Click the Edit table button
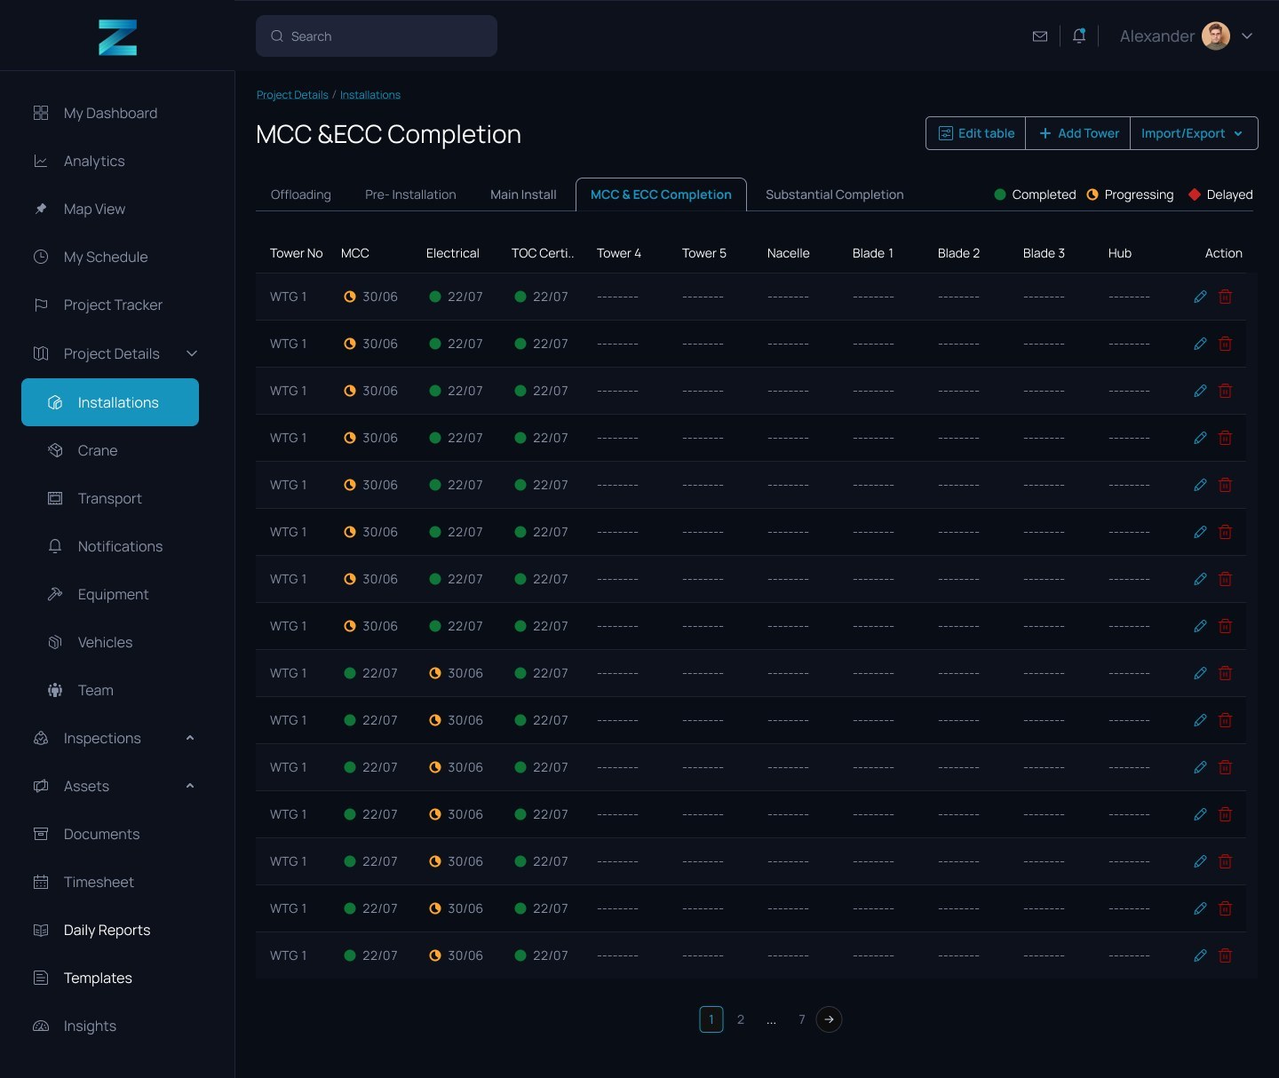1279x1078 pixels. click(x=976, y=133)
